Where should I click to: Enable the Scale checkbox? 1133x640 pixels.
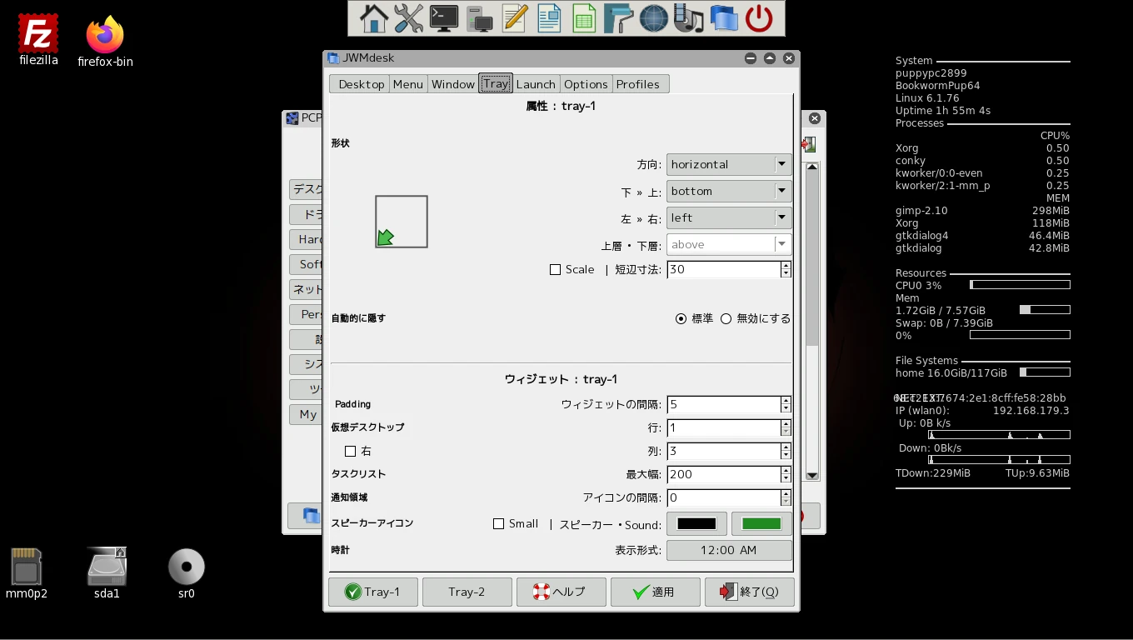[x=556, y=270]
